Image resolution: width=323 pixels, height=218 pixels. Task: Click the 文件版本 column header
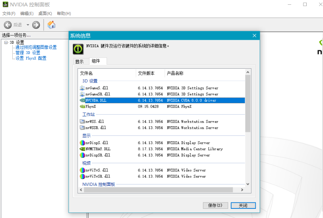150,73
